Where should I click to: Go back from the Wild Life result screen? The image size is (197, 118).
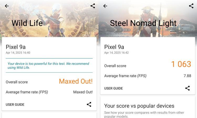tap(7, 6)
